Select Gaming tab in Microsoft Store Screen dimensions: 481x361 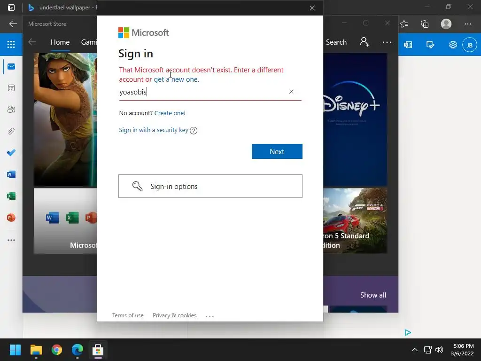[x=89, y=42]
